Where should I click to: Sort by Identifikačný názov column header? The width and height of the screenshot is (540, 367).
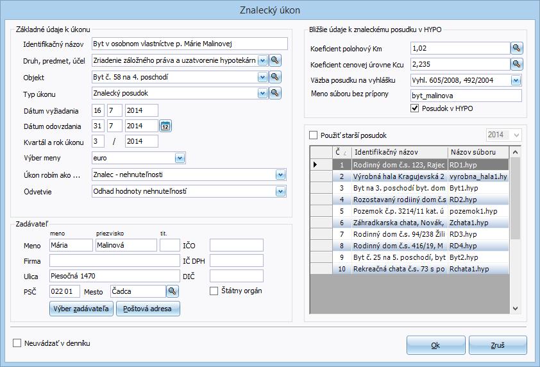pyautogui.click(x=400, y=152)
